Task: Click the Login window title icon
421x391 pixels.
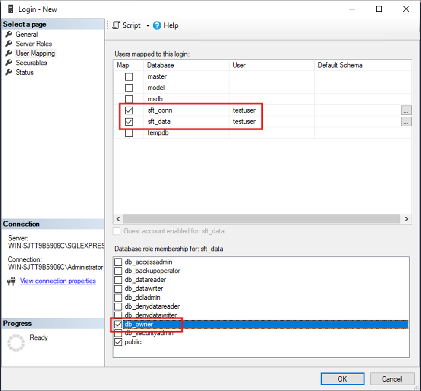Action: (10, 9)
